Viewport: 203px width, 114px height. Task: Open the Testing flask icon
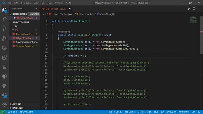4,67
